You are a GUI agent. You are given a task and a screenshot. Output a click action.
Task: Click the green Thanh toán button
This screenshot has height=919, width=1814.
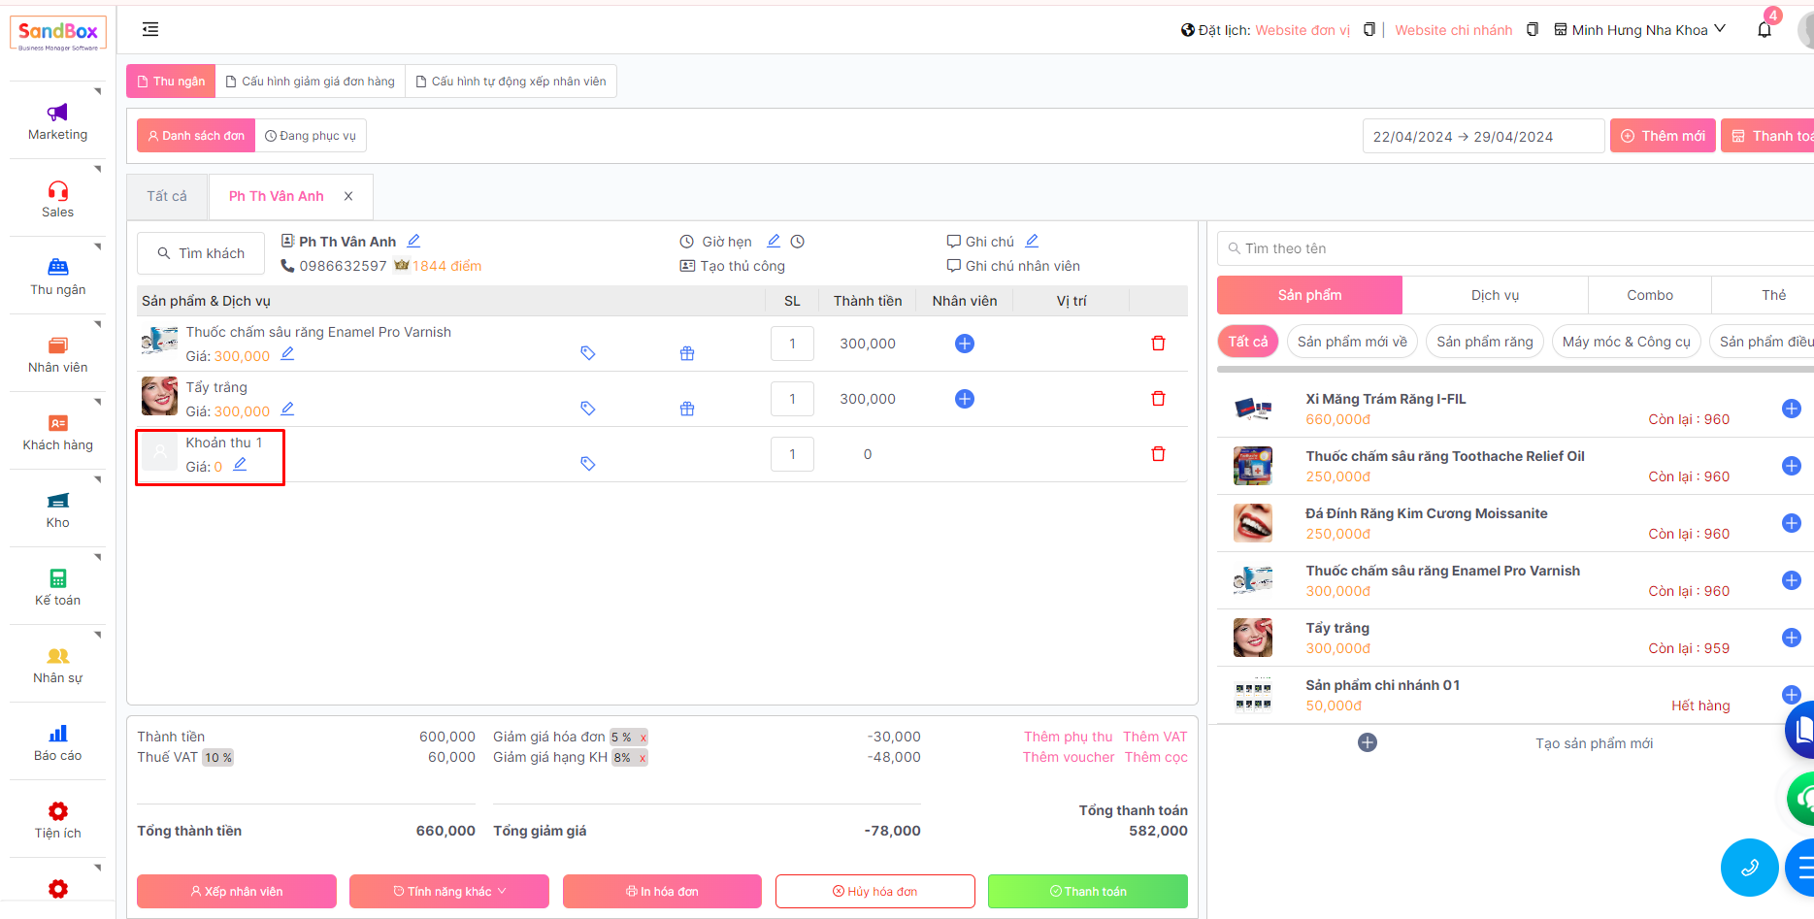click(x=1087, y=891)
